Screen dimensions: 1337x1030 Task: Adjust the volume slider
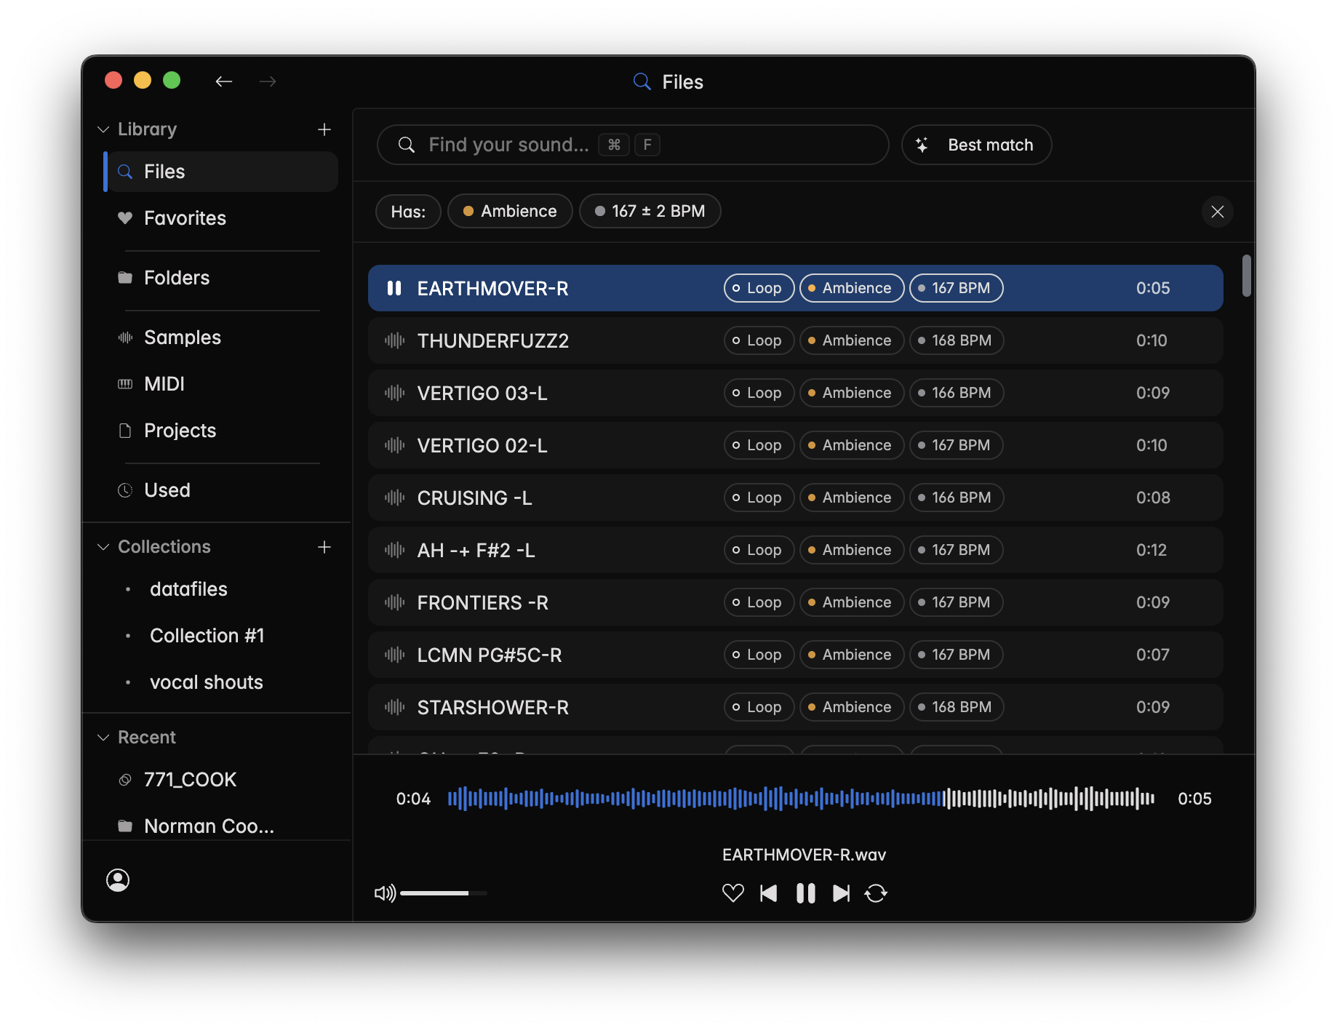coord(443,893)
